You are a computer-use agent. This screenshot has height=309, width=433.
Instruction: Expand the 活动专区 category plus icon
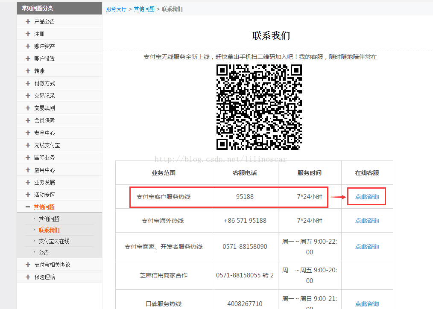tap(28, 195)
